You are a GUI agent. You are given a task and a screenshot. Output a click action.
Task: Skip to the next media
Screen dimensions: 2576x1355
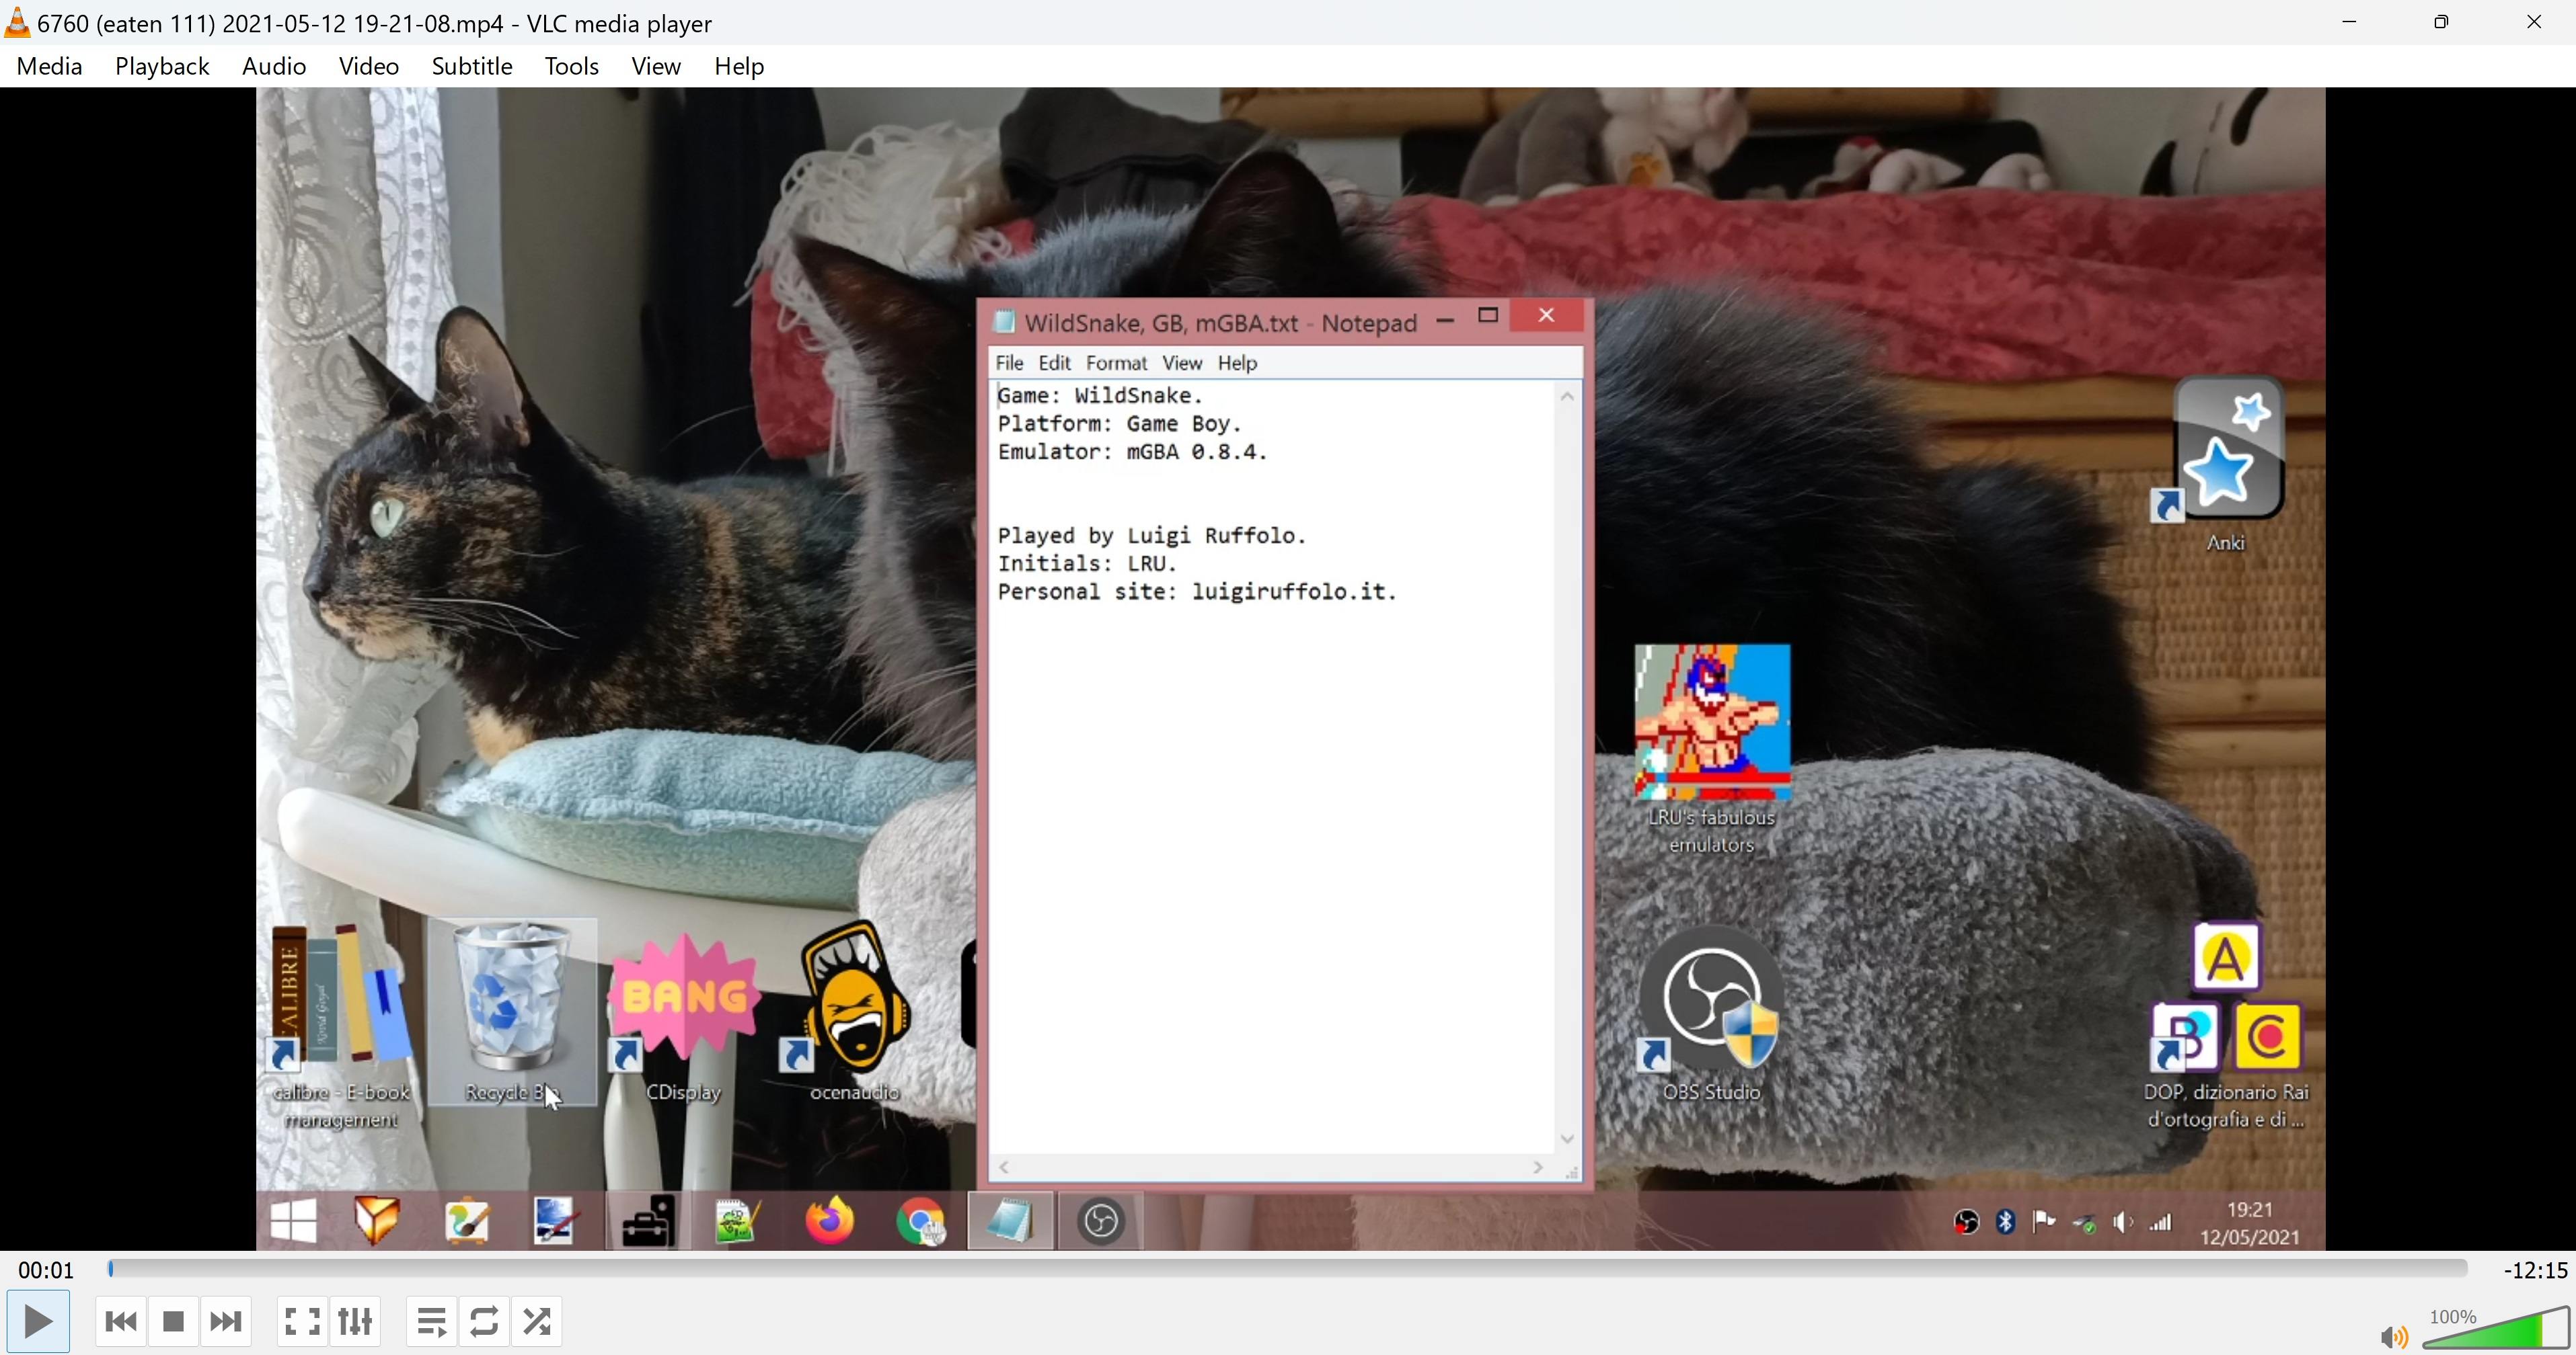tap(226, 1322)
